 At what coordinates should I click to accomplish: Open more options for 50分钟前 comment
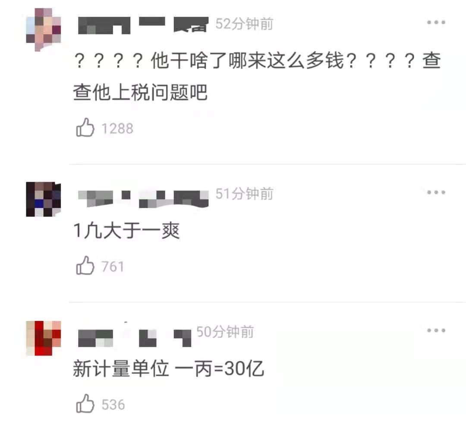[x=436, y=330]
